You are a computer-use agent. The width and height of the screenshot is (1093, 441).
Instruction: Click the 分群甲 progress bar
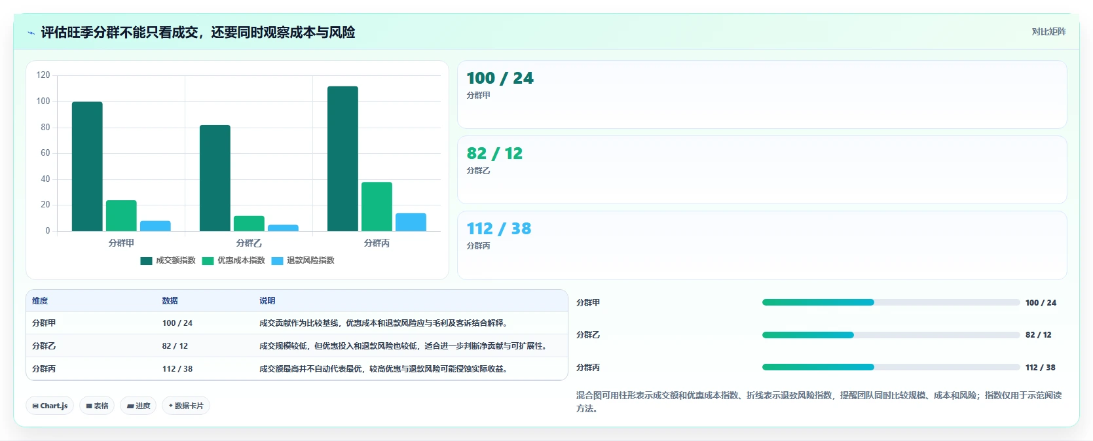(x=891, y=302)
